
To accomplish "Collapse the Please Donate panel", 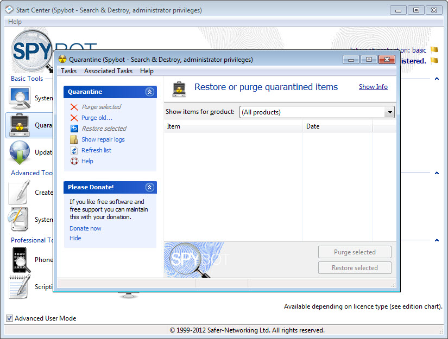I will click(x=149, y=187).
